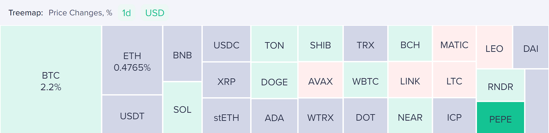Click the pink AVAX tile
549x133 pixels.
321,80
